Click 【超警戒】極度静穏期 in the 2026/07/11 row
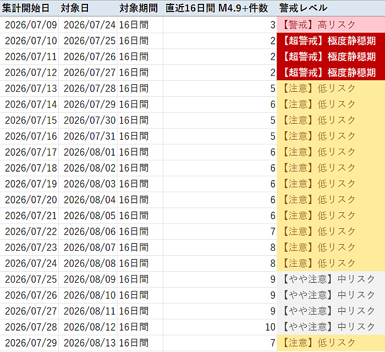 [331, 57]
